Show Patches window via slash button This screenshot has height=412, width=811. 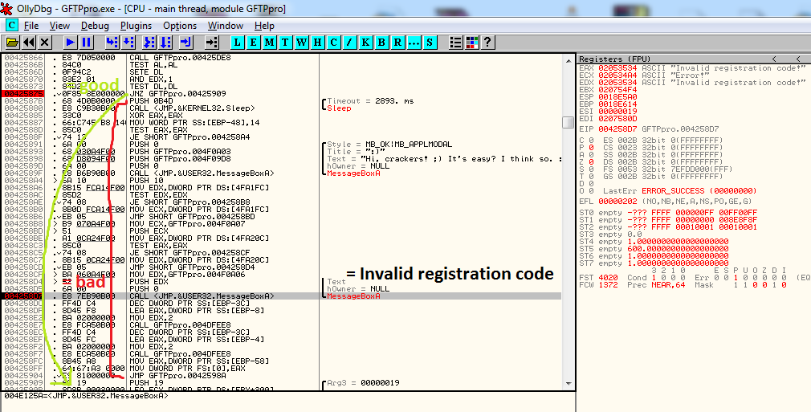pyautogui.click(x=349, y=42)
